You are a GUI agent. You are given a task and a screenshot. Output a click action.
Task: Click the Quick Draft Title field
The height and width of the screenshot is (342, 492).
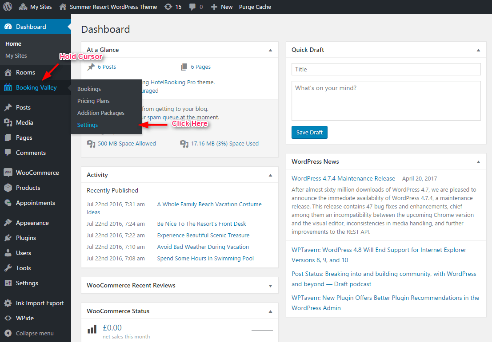(386, 69)
